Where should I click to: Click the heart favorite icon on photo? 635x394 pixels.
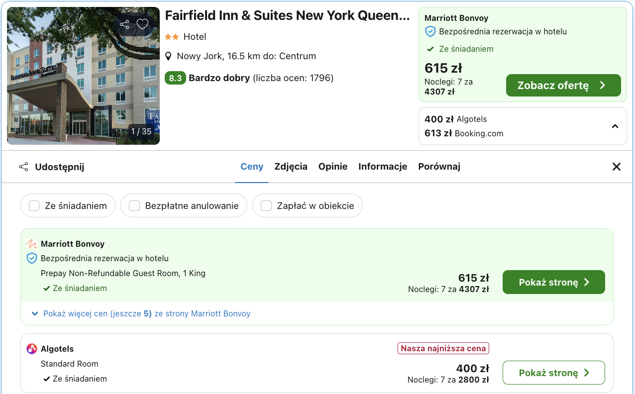click(143, 24)
